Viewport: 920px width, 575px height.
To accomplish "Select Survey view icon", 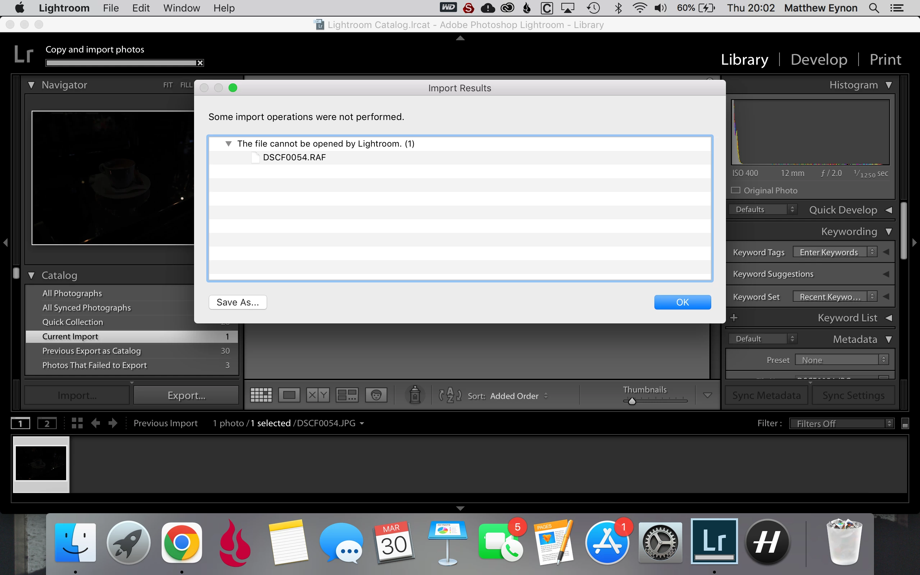I will (347, 395).
